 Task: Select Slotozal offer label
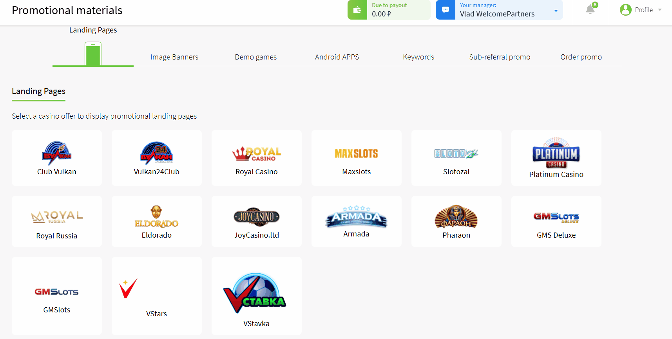(456, 172)
